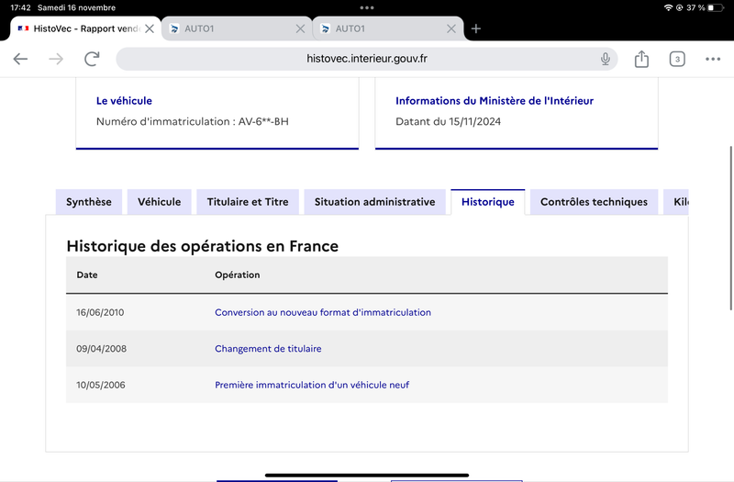The height and width of the screenshot is (482, 734).
Task: Click the Datant du 15/11/2024 text
Action: (x=448, y=122)
